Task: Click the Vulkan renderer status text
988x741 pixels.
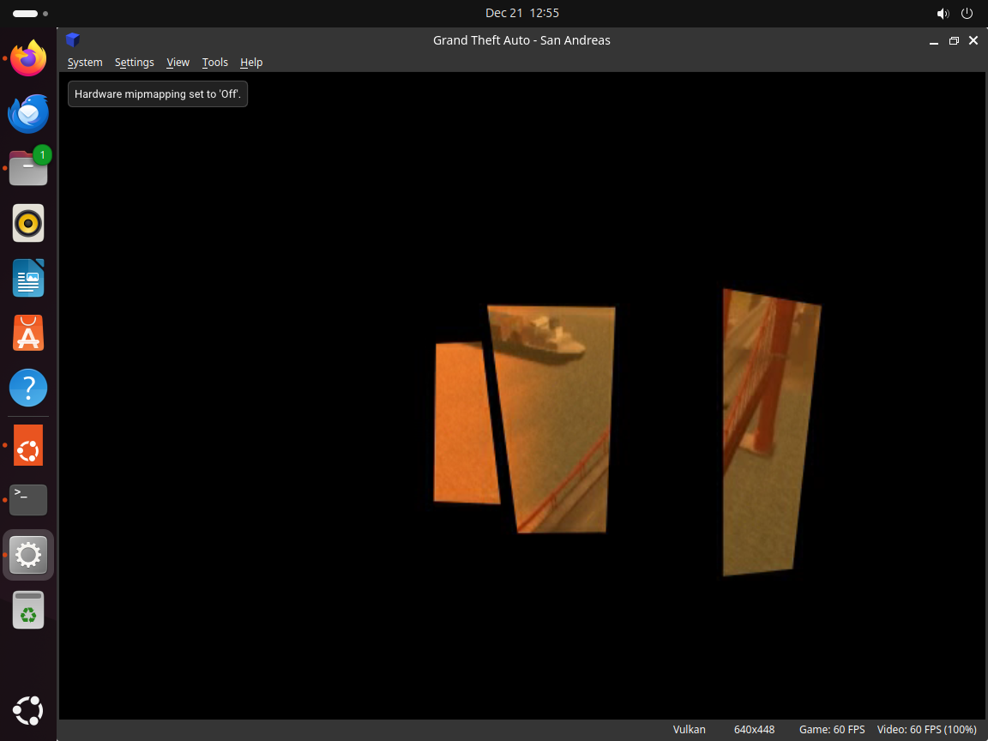Action: (689, 729)
